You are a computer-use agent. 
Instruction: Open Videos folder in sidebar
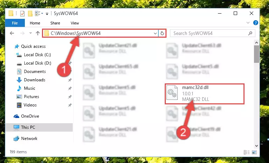click(x=30, y=105)
